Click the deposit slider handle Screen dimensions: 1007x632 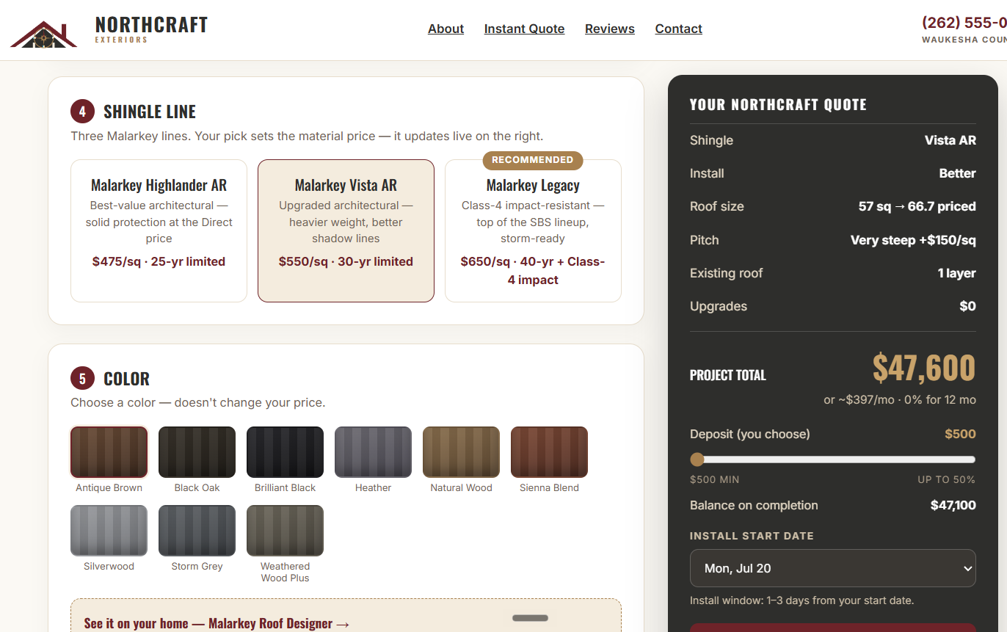click(x=697, y=460)
